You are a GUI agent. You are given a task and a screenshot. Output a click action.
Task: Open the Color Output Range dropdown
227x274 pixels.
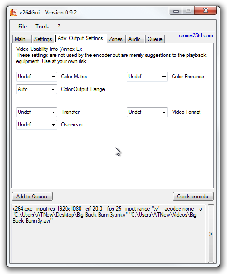coord(37,89)
